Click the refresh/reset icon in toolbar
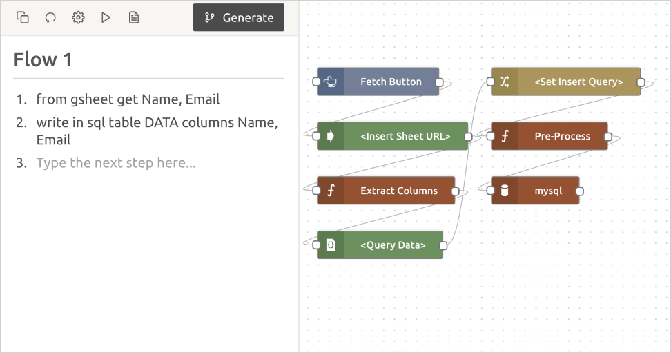671x353 pixels. click(x=50, y=18)
